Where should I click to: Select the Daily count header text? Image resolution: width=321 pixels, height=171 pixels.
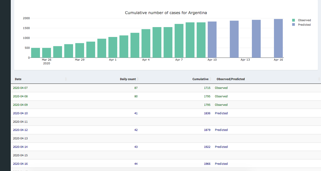tap(128, 79)
